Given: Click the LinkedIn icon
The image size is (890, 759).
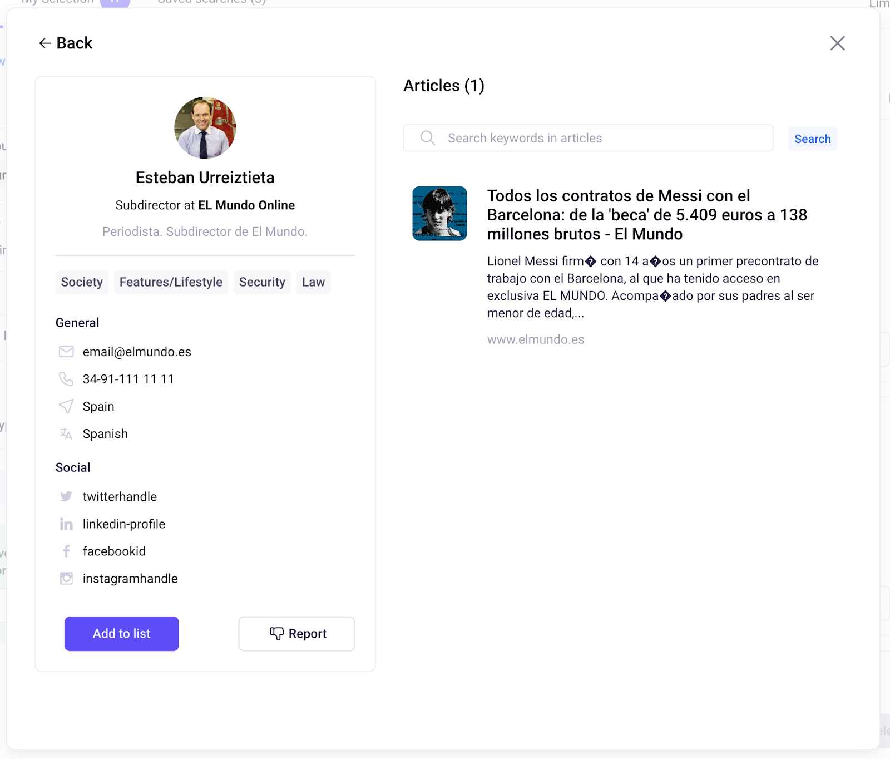Looking at the screenshot, I should pos(66,524).
